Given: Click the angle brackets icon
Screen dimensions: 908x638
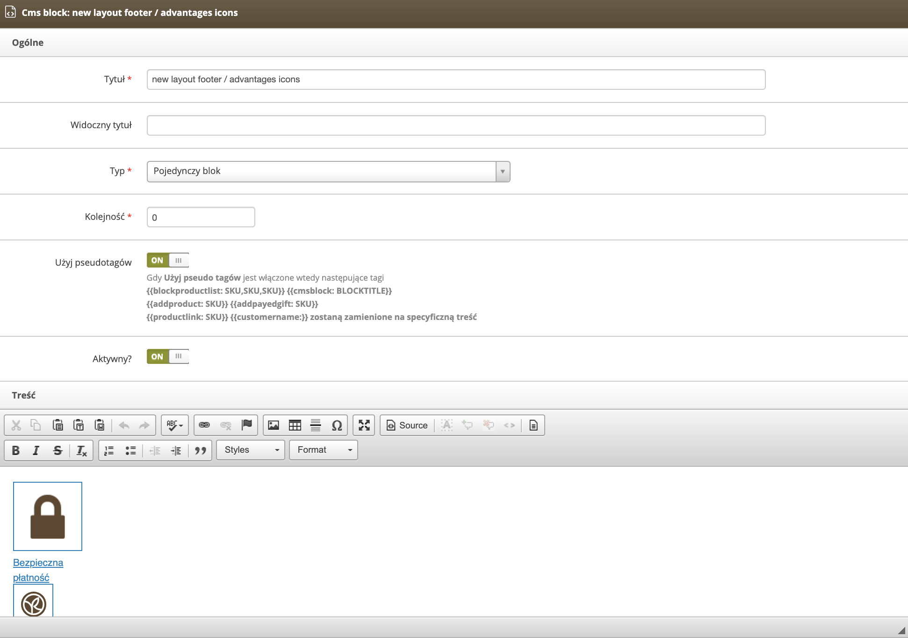Looking at the screenshot, I should [x=510, y=425].
